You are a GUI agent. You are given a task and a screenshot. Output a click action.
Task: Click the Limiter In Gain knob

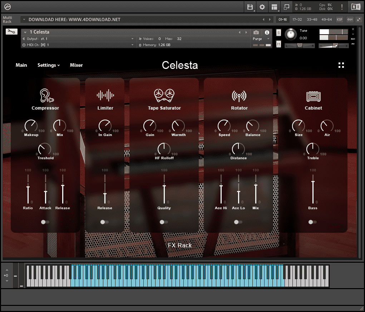(105, 126)
